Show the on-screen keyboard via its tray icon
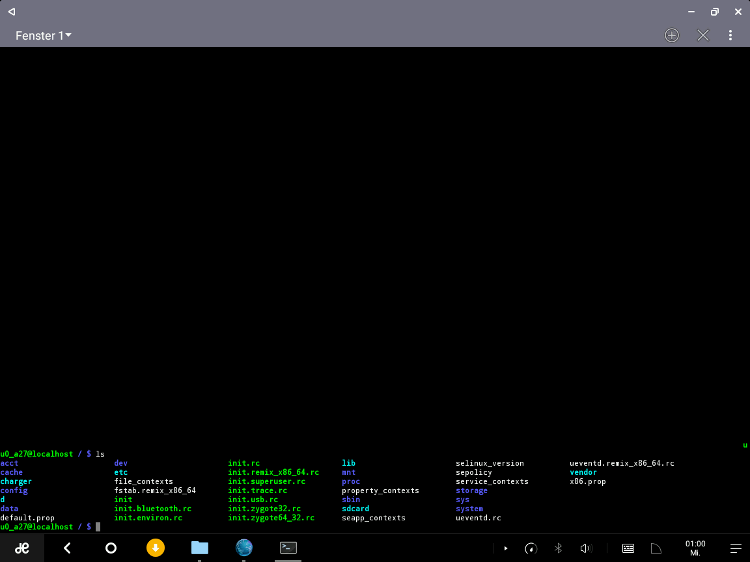 coord(628,548)
